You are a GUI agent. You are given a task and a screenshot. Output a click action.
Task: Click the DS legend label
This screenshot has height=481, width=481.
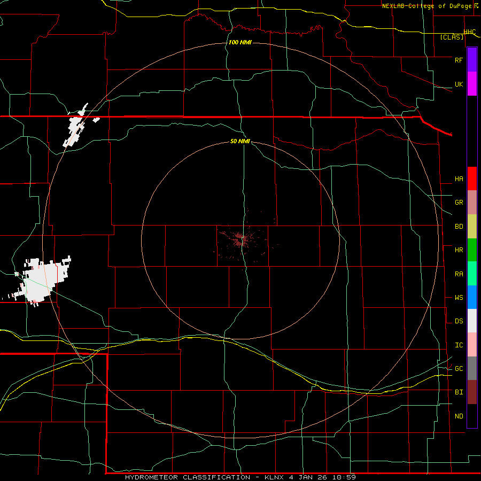459,321
